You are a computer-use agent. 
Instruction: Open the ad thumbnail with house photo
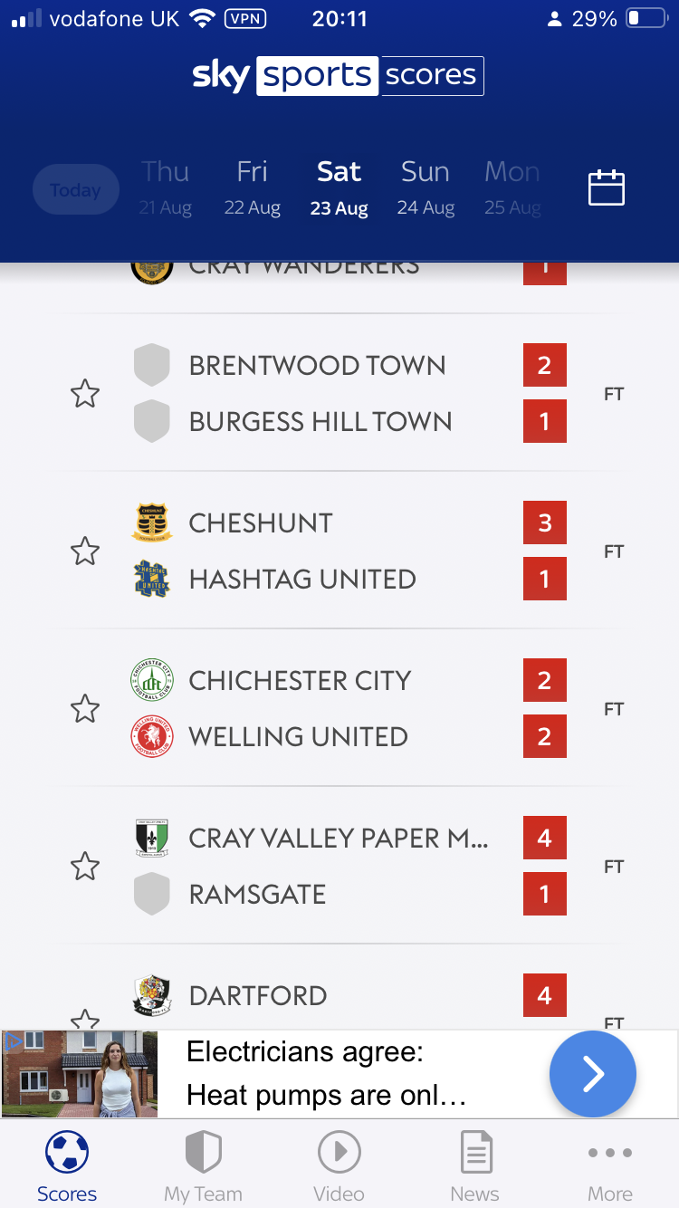pos(80,1074)
